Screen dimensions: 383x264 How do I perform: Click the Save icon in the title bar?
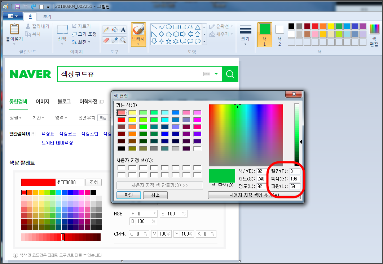[x=18, y=6]
